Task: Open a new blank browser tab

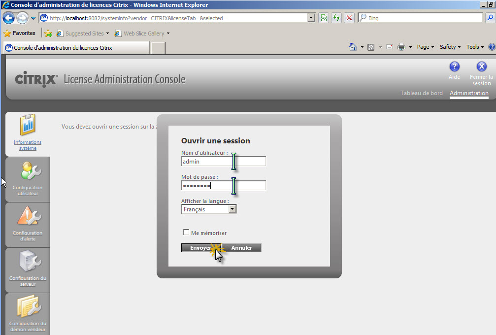Action: tap(158, 48)
